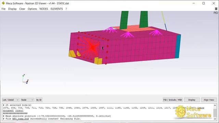Click the scroll up arrow of log
The image size is (219, 123).
coord(215,105)
